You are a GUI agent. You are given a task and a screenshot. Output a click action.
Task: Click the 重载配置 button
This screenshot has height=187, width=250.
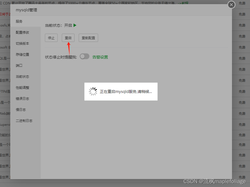(88, 38)
